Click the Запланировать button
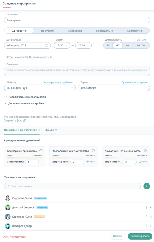154x242 pixels. [x=140, y=236]
